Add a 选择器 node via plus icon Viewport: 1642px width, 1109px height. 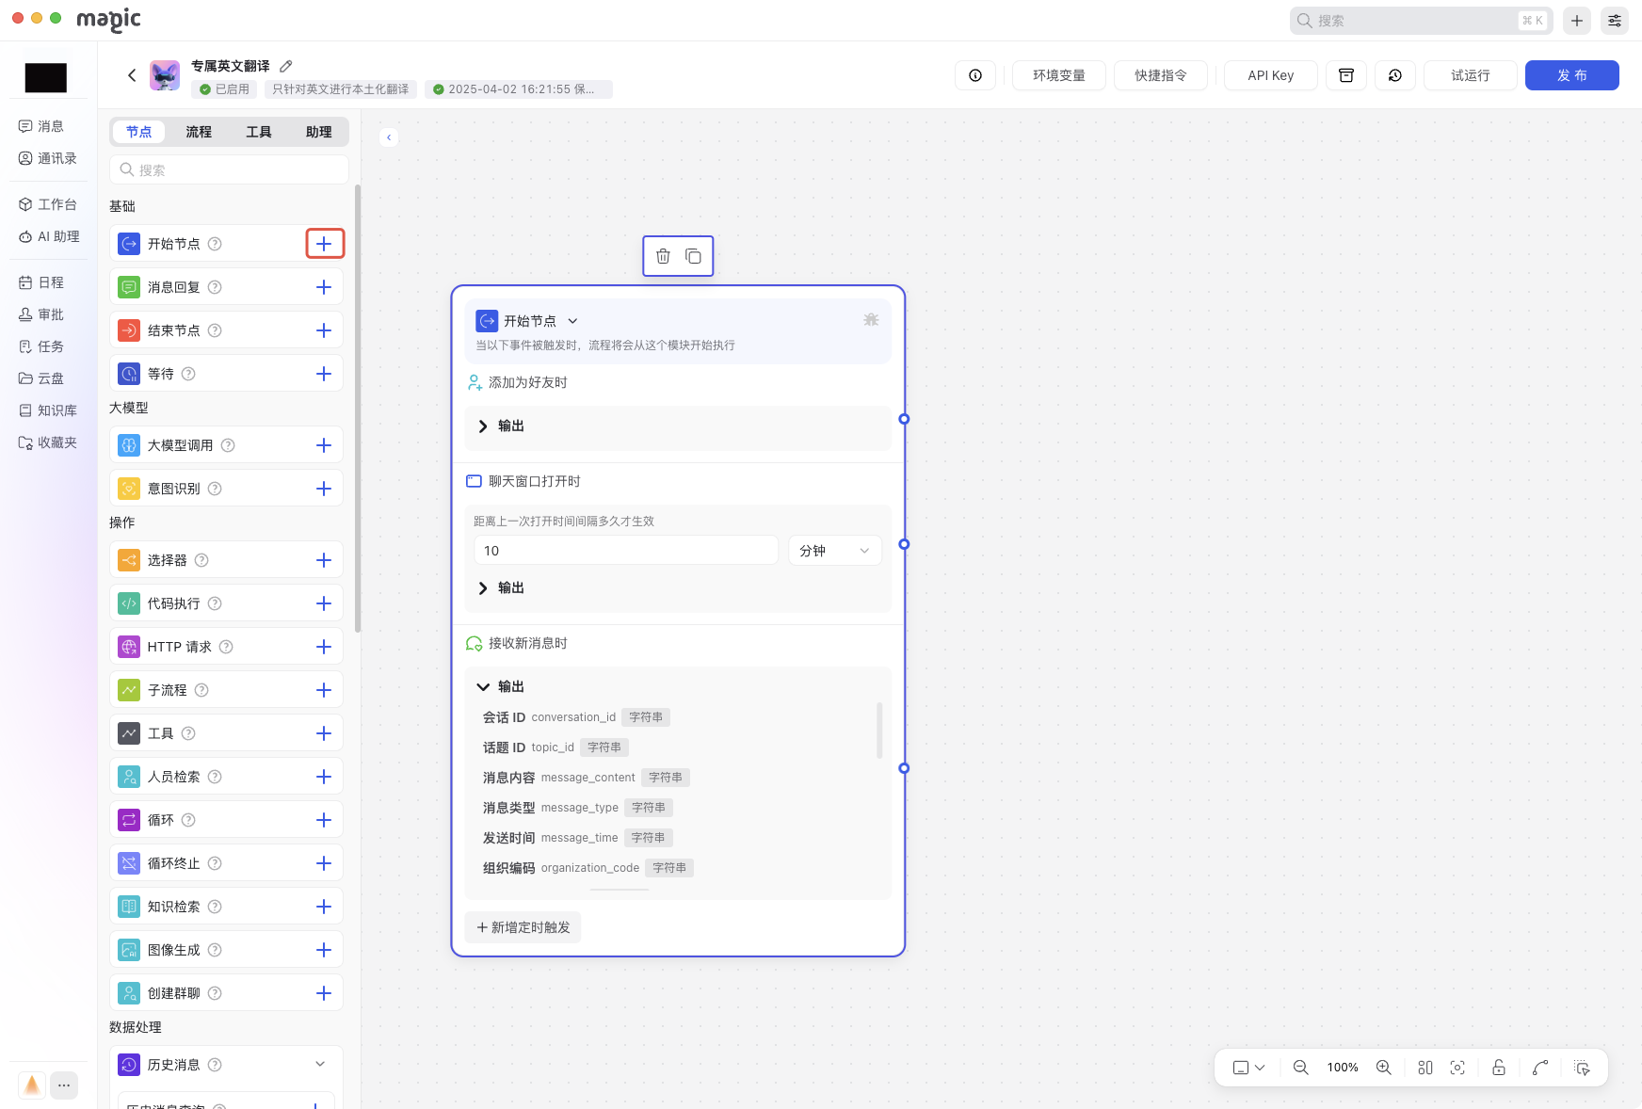pyautogui.click(x=324, y=560)
